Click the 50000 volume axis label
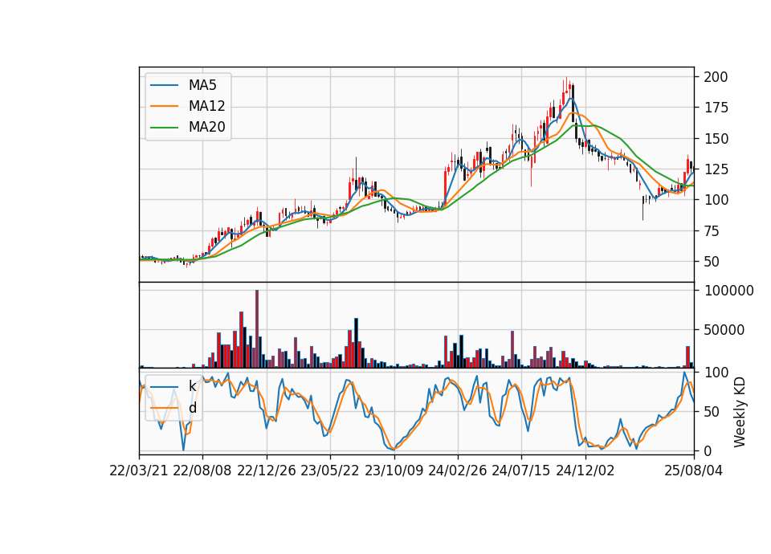 point(724,330)
